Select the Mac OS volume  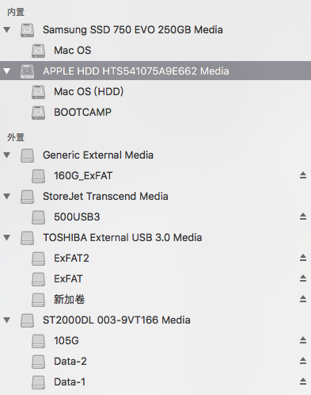(155, 50)
